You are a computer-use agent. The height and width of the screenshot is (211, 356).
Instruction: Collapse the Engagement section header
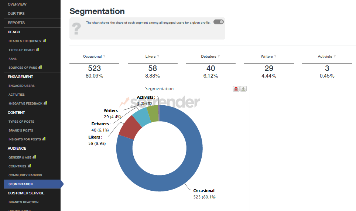pyautogui.click(x=20, y=76)
